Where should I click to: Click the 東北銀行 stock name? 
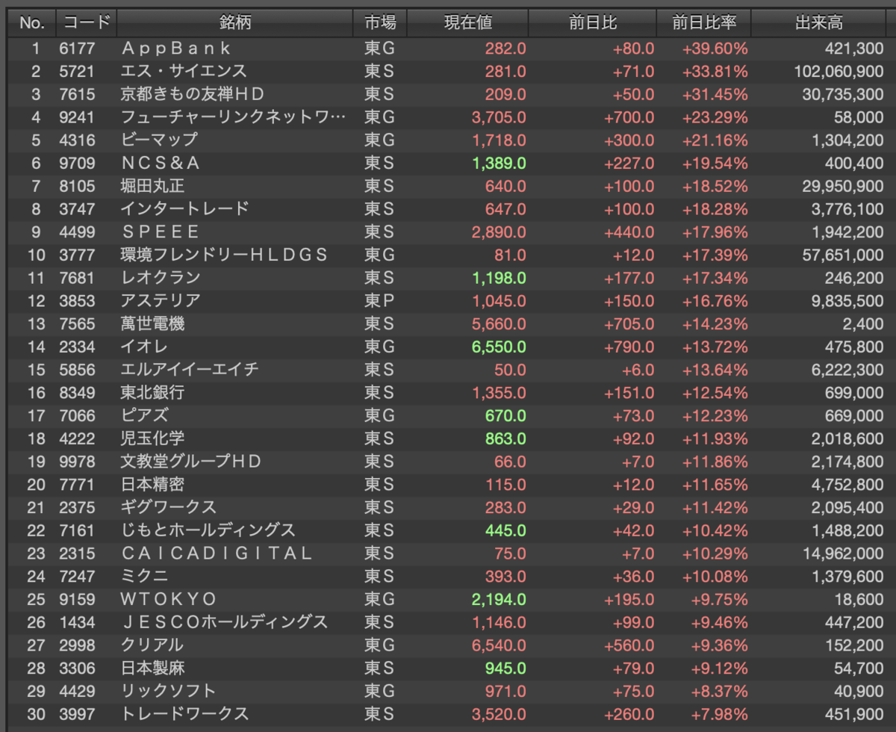tap(152, 392)
